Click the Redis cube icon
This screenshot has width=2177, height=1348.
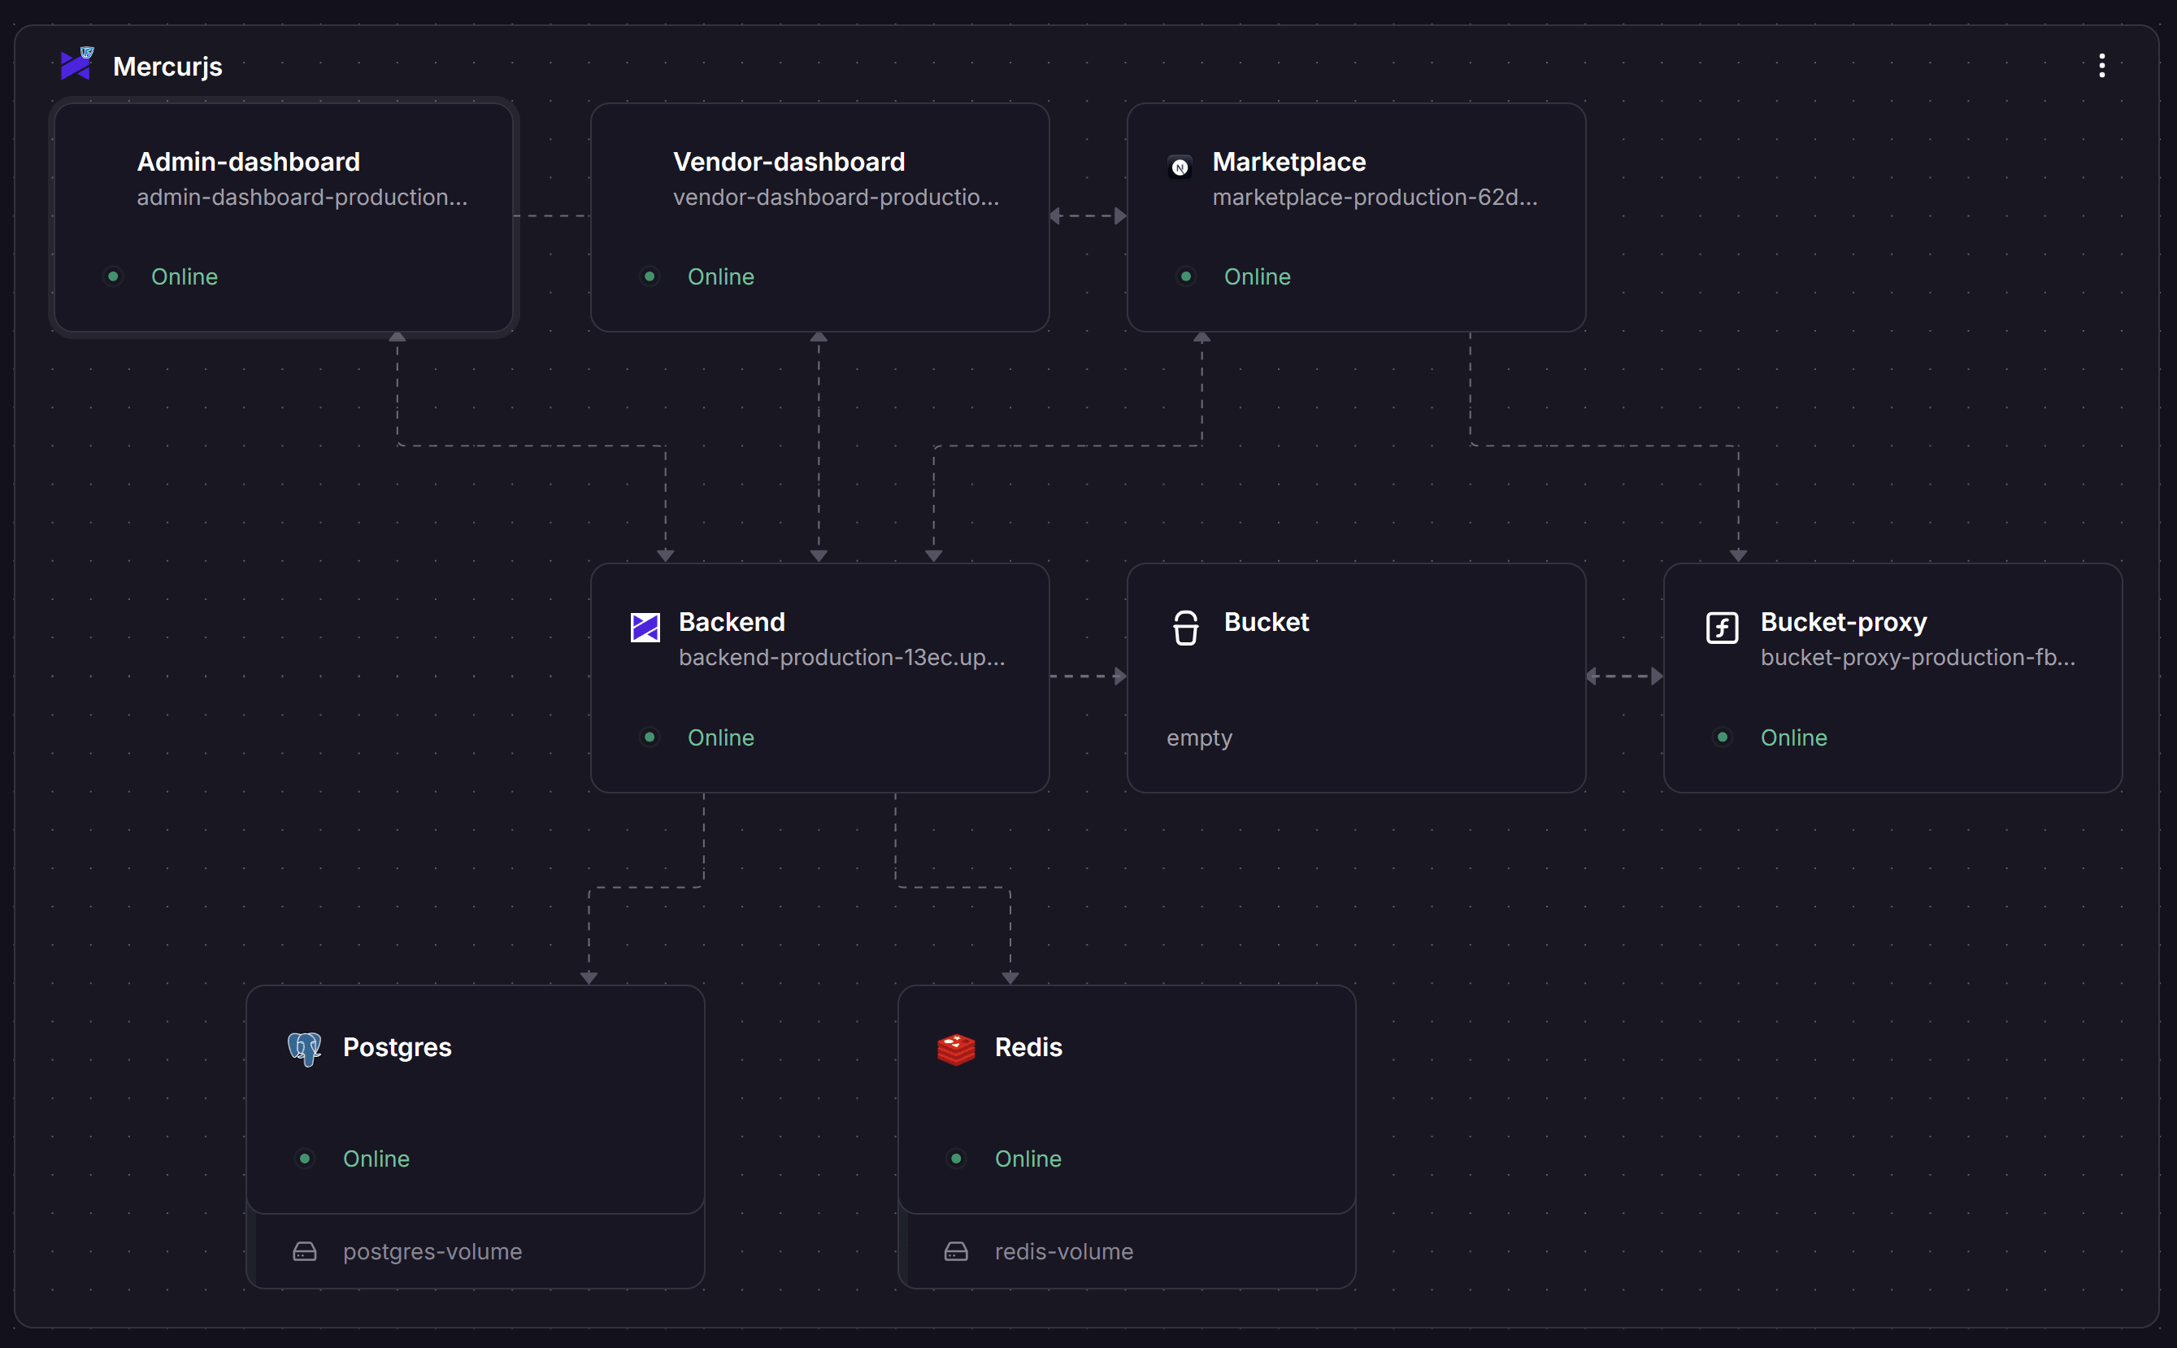956,1049
